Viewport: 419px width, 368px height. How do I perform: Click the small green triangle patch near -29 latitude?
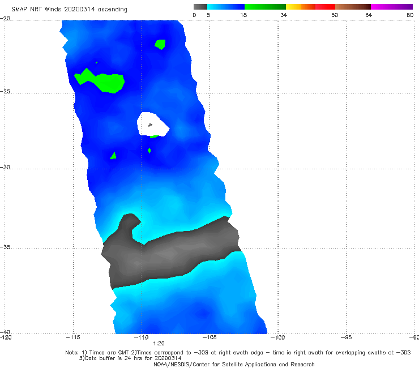(113, 156)
